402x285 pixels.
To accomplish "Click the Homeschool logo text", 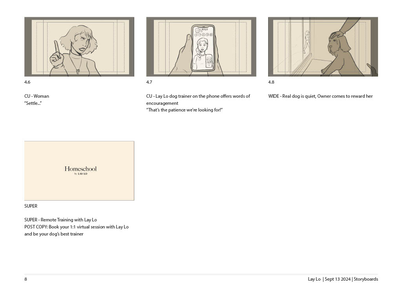I will click(x=80, y=169).
